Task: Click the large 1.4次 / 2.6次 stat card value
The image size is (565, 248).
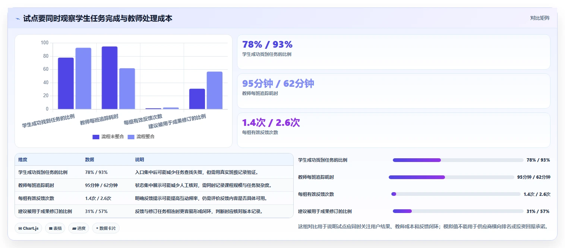Action: click(x=271, y=123)
